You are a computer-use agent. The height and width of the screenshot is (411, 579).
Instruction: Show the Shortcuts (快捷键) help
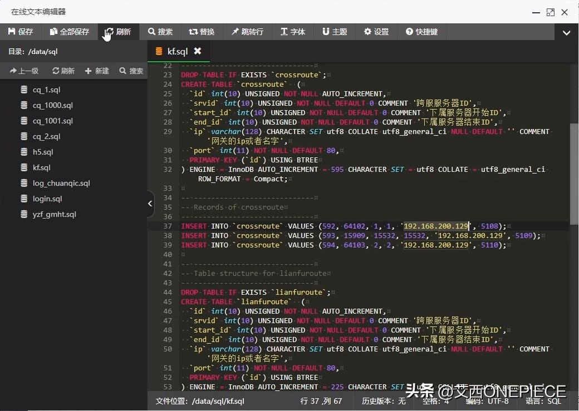pos(421,32)
